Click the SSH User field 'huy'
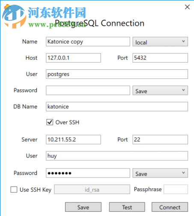 click(117, 156)
